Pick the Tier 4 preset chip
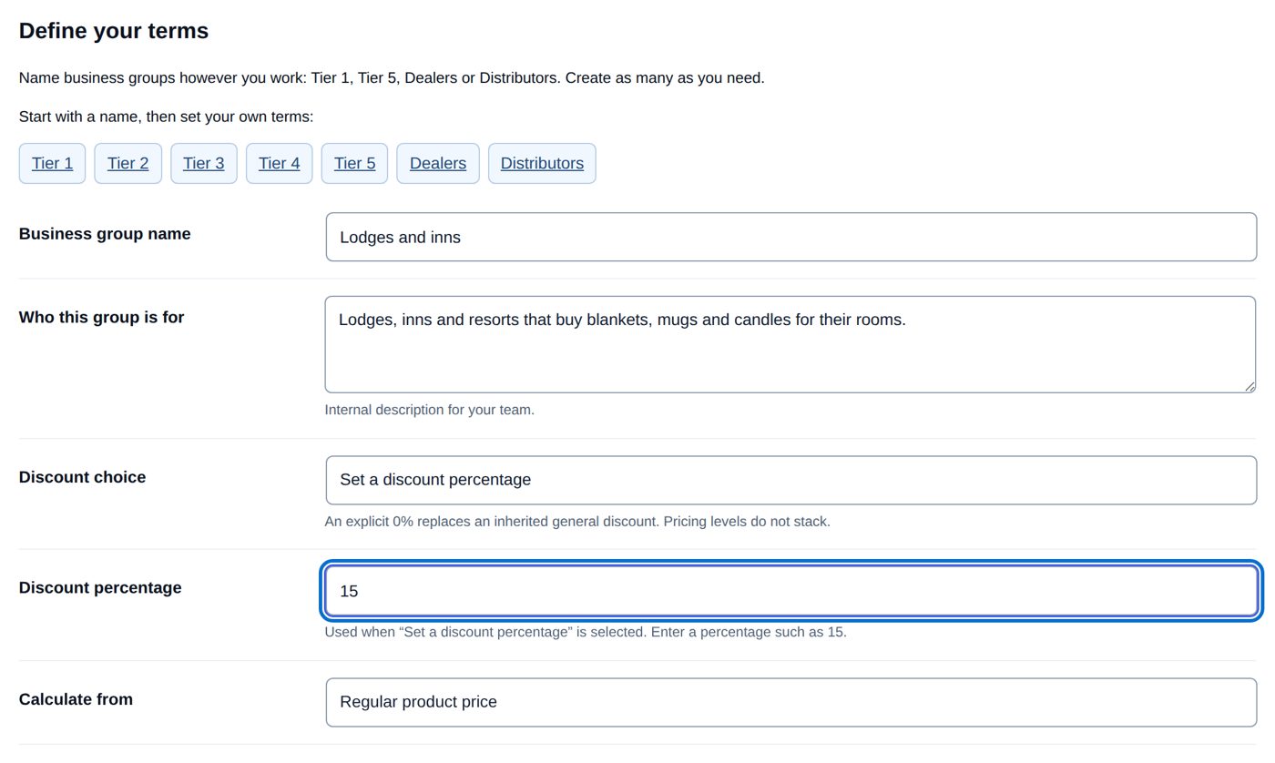 coord(279,163)
